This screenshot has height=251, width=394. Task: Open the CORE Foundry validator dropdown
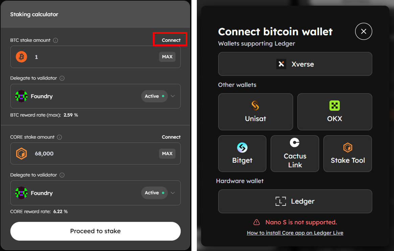click(x=173, y=193)
